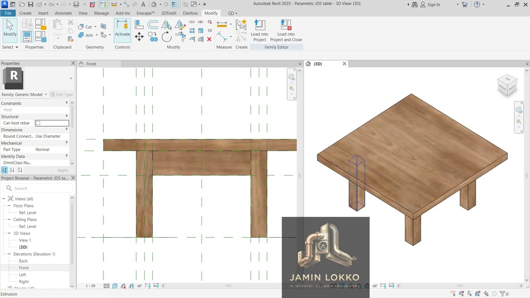
Task: Click Load into Project
Action: click(x=260, y=31)
